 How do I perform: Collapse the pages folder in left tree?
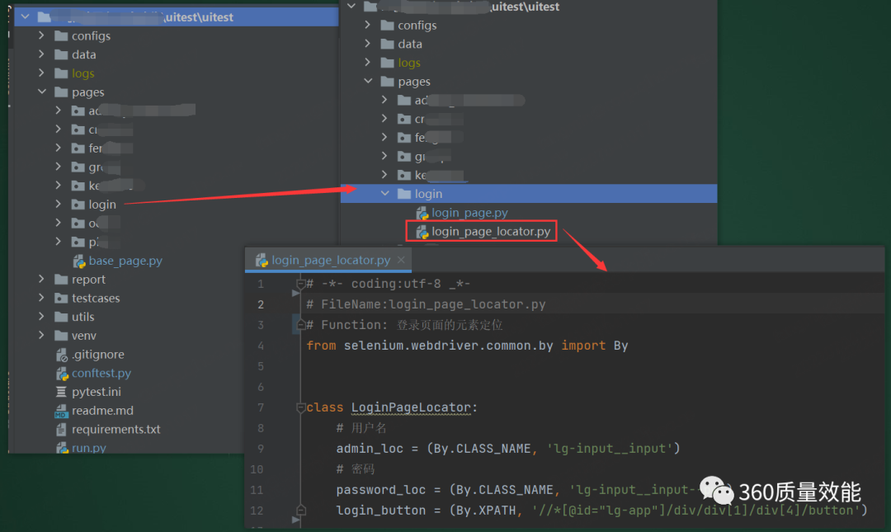coord(42,92)
